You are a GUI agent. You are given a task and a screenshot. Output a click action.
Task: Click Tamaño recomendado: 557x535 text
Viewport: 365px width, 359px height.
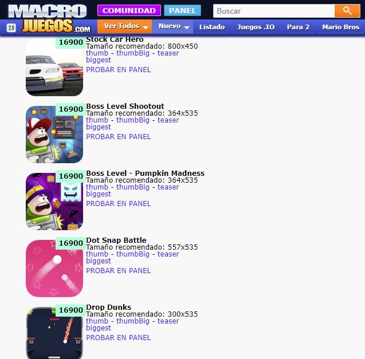click(x=142, y=247)
